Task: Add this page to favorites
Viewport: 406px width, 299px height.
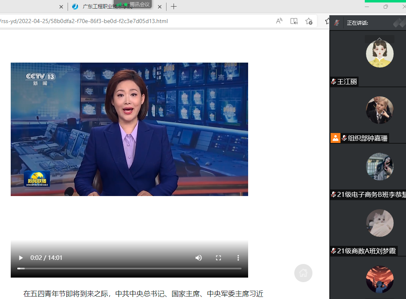Action: coord(309,21)
